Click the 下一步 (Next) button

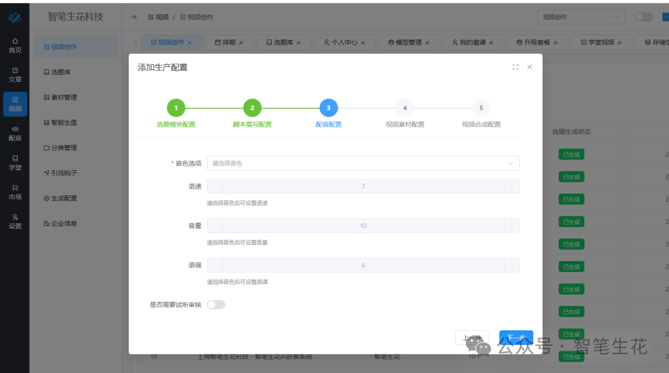click(515, 337)
